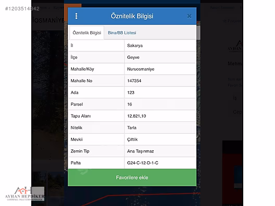The height and width of the screenshot is (206, 275).
Task: Switch to the Öznitelik Bilgisi tab
Action: 86,33
